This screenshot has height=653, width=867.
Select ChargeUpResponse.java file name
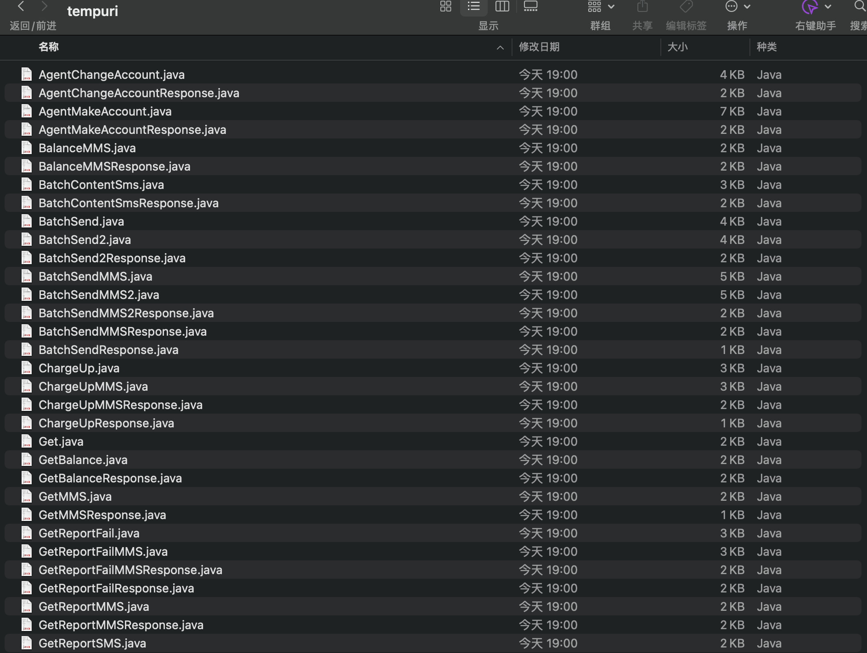pos(106,423)
